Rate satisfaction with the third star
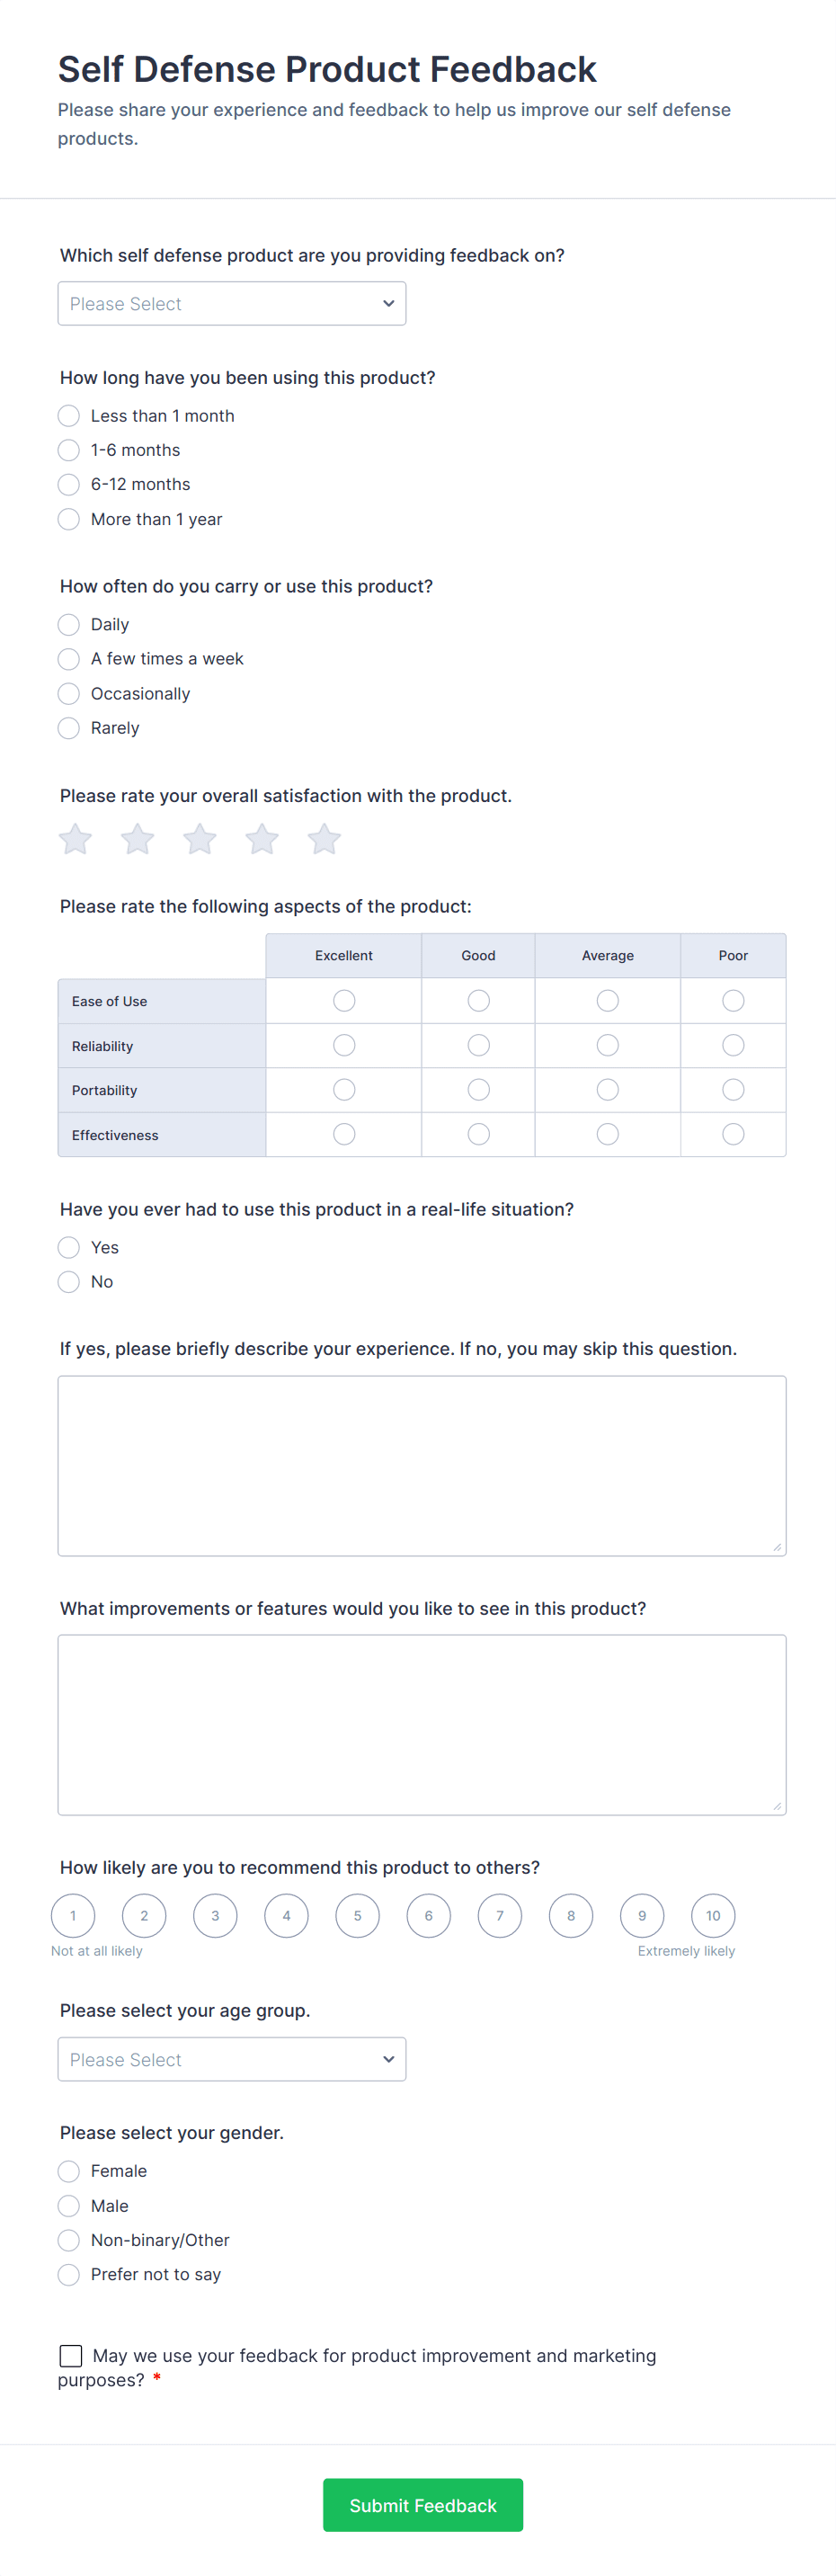The height and width of the screenshot is (2576, 836). click(200, 839)
